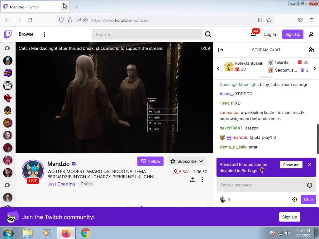
Task: Open Windows Explorer from the taskbar
Action: tap(28, 233)
